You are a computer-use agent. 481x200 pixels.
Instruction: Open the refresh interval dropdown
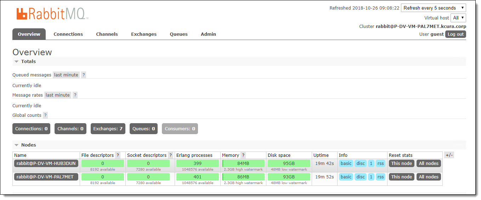(x=433, y=8)
